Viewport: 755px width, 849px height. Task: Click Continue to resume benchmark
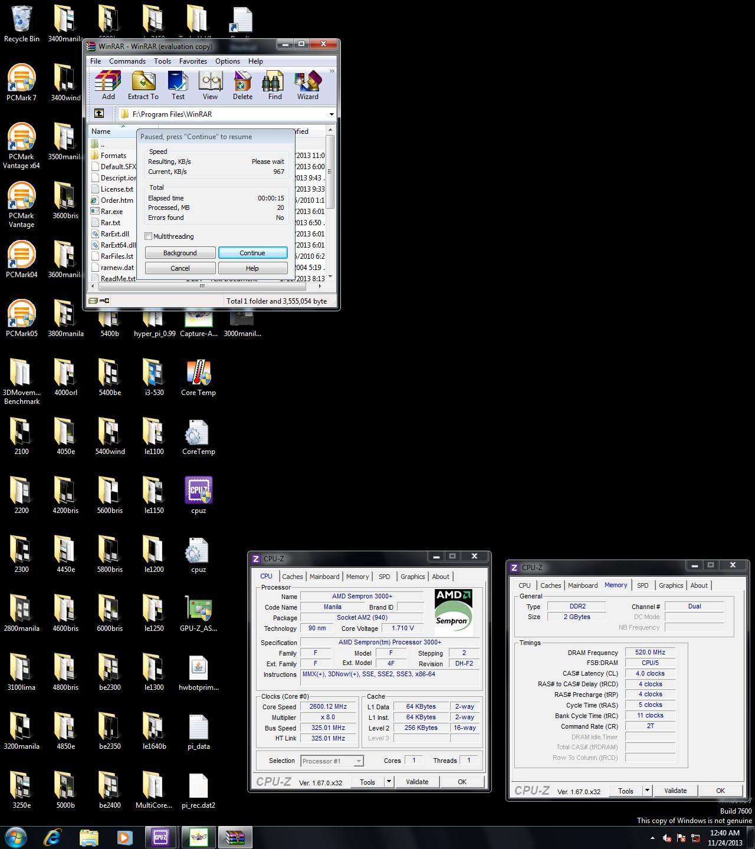252,253
